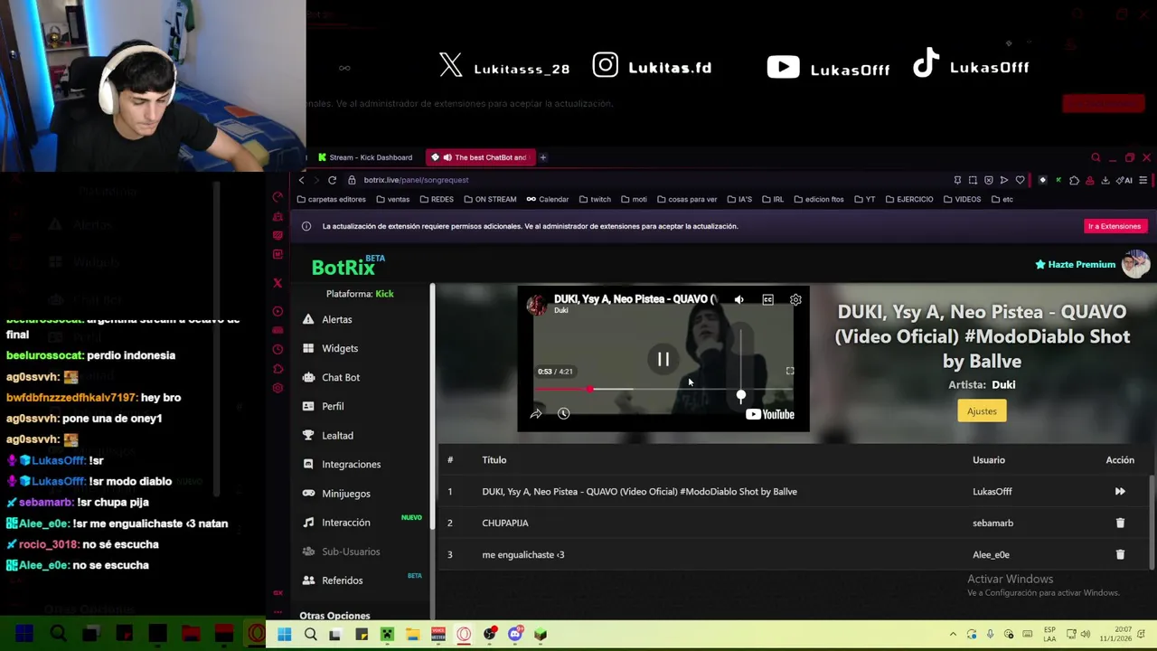Open the ON STREAM bookmark folder
The width and height of the screenshot is (1157, 651).
491,199
